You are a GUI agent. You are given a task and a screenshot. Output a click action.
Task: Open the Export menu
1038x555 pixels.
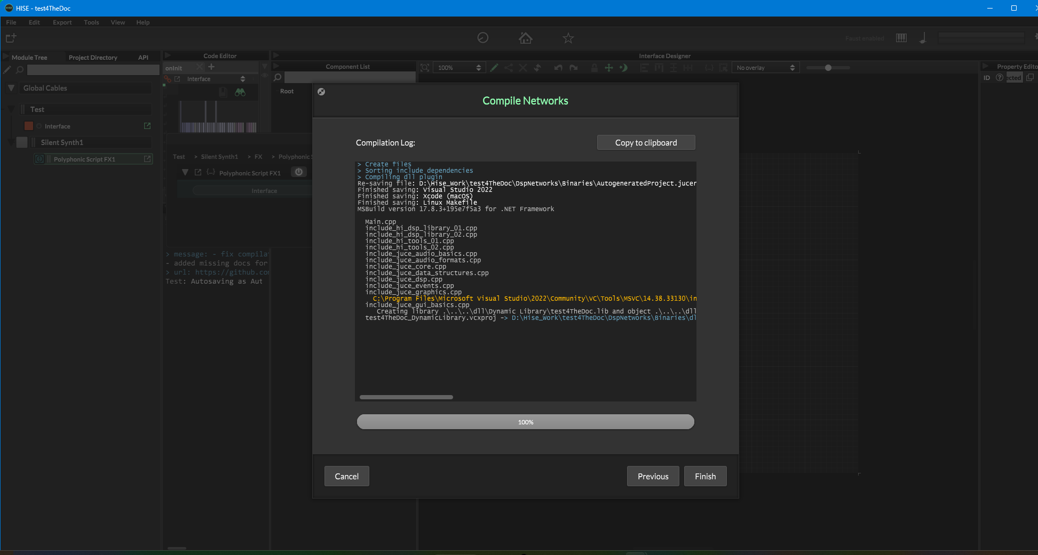(62, 22)
